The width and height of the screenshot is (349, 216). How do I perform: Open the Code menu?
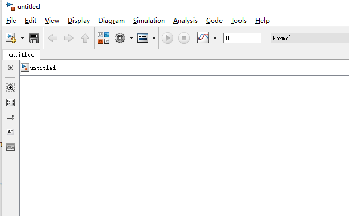(x=214, y=21)
